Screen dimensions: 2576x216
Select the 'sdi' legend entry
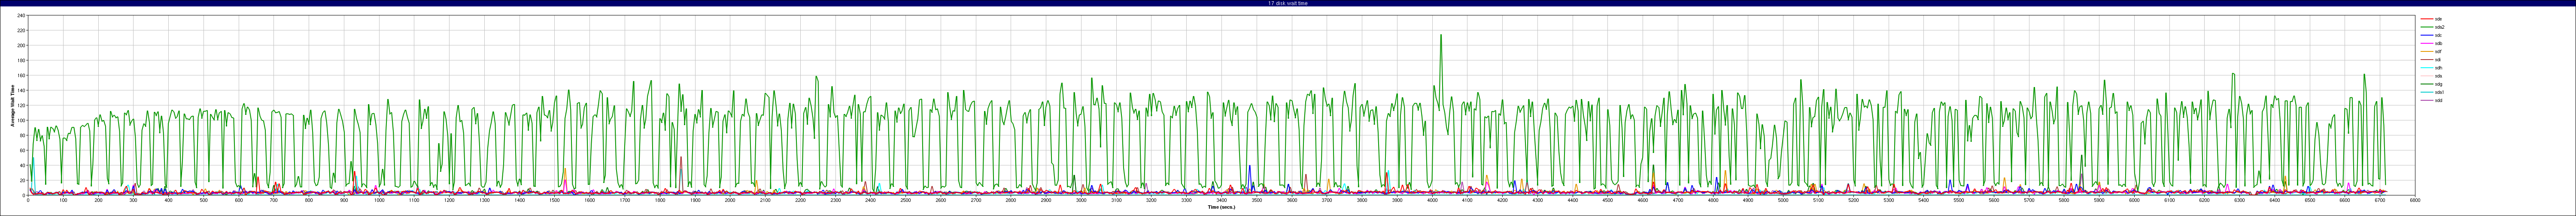(x=2439, y=59)
